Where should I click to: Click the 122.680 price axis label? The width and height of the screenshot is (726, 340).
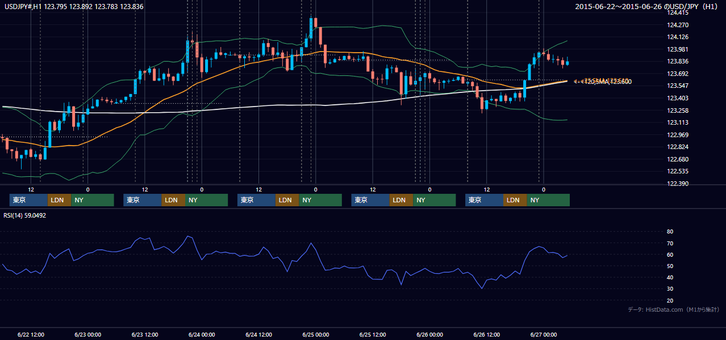point(678,159)
